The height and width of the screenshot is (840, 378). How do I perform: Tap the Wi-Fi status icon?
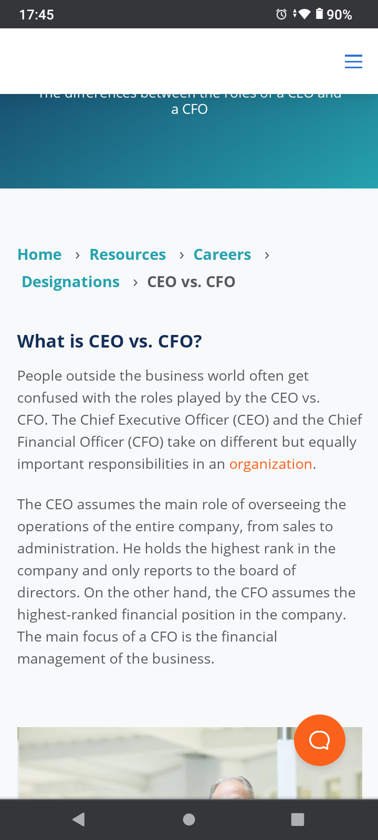pyautogui.click(x=304, y=14)
